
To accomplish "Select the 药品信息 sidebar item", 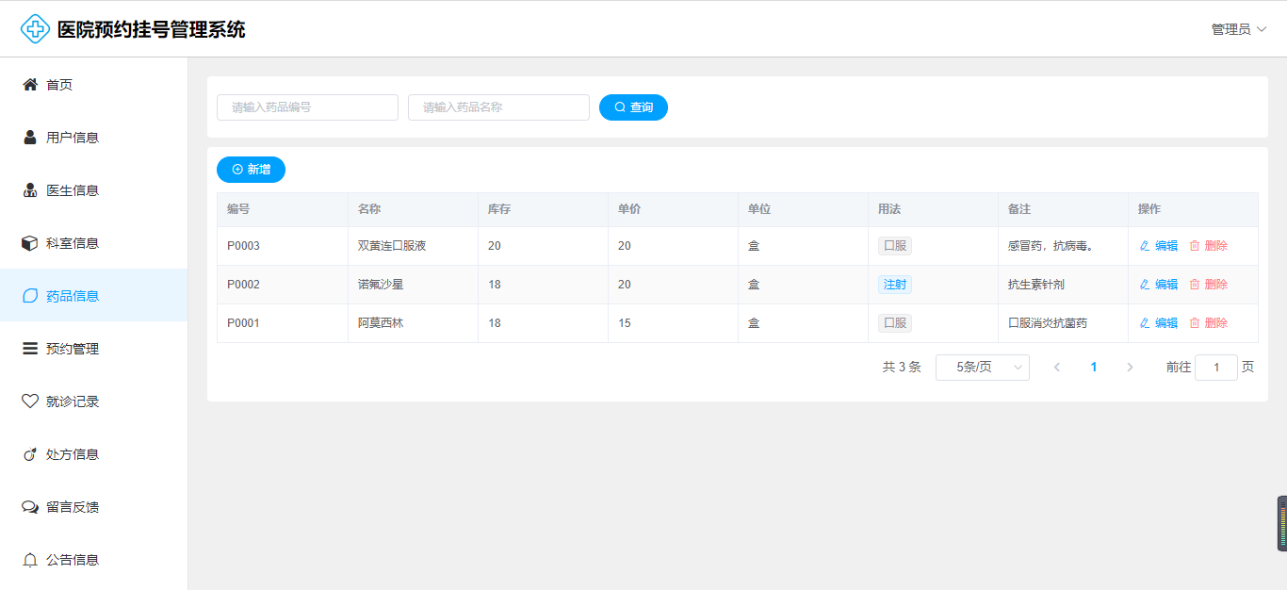I will point(73,296).
